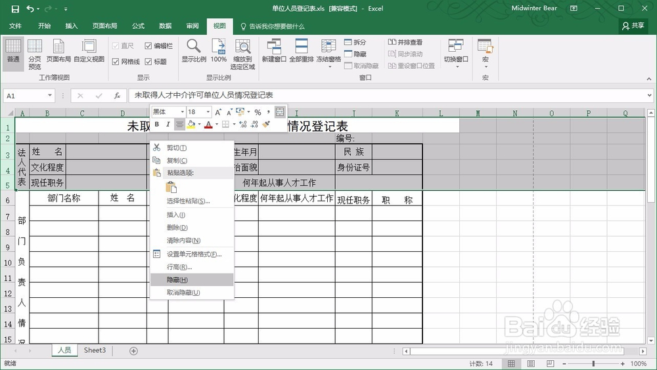Open Custom Views (自定义视图)

click(89, 51)
